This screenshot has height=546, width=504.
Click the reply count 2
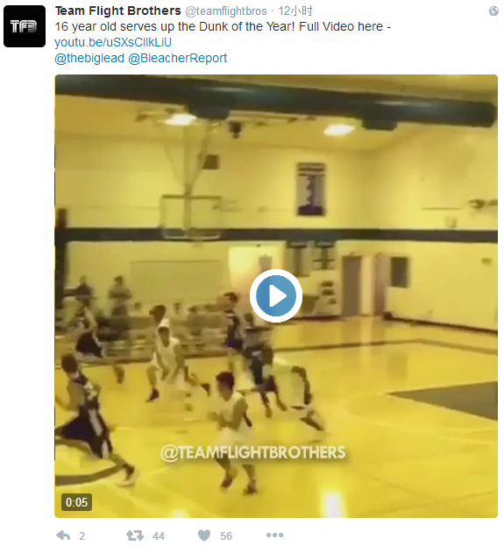pyautogui.click(x=82, y=535)
